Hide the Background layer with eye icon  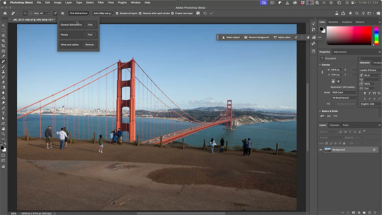pyautogui.click(x=320, y=150)
